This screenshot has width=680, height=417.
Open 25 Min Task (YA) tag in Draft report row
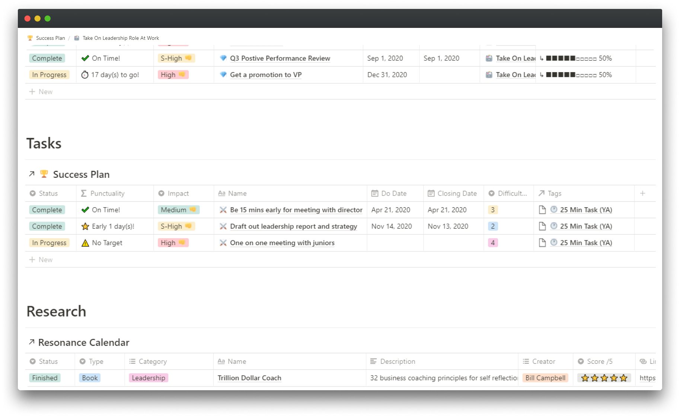click(x=586, y=226)
